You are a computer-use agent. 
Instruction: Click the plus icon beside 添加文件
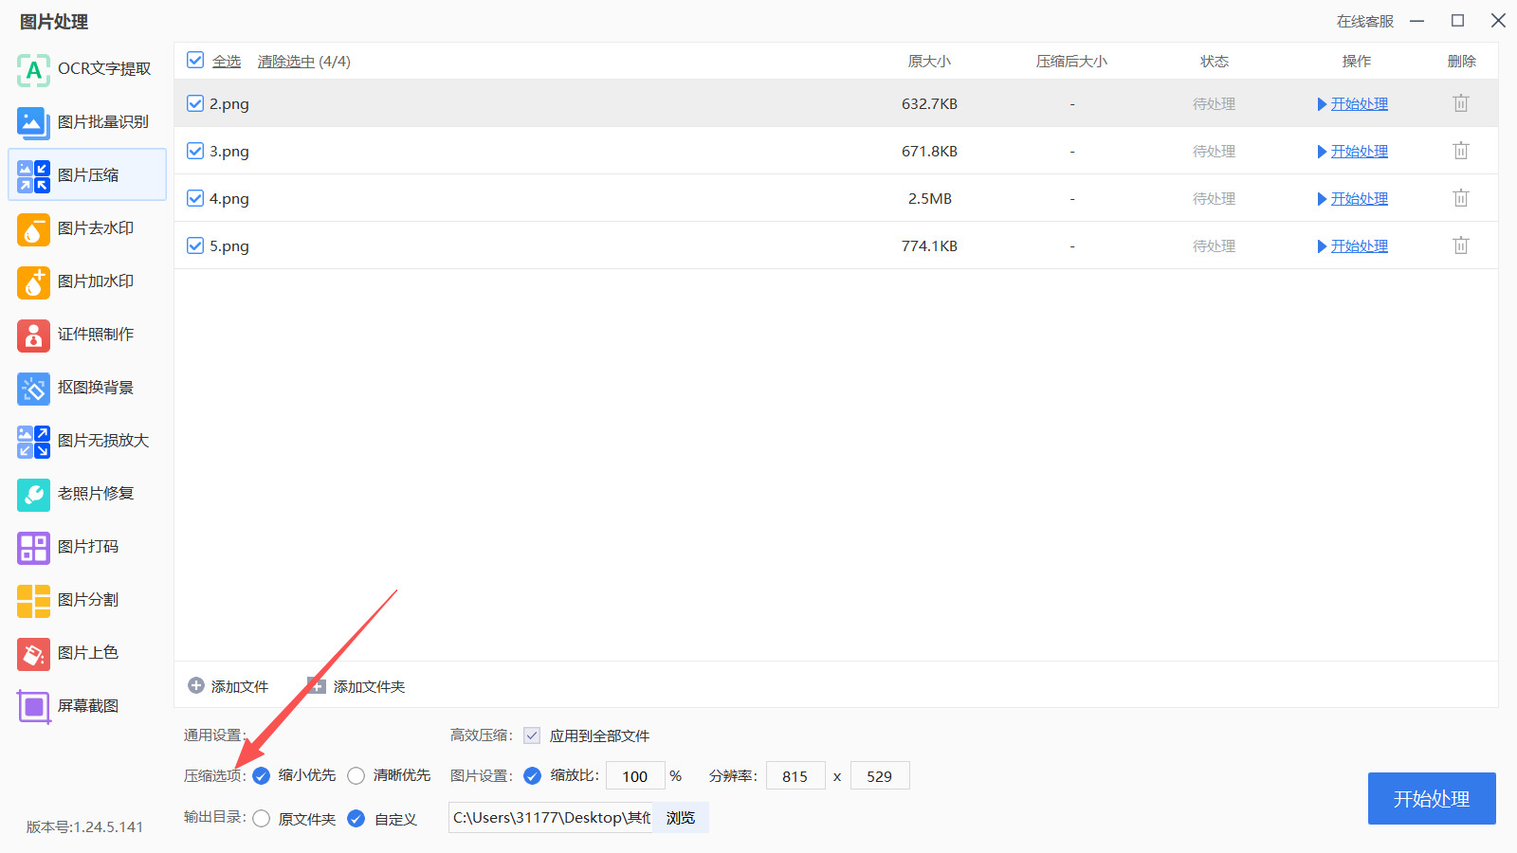tap(196, 685)
